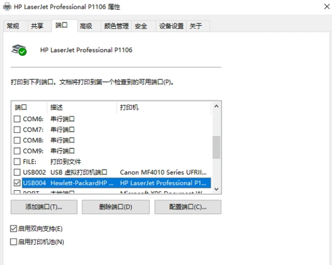
Task: Click HP LaserJet Professional P1... in the USB004 row
Action: pyautogui.click(x=163, y=183)
